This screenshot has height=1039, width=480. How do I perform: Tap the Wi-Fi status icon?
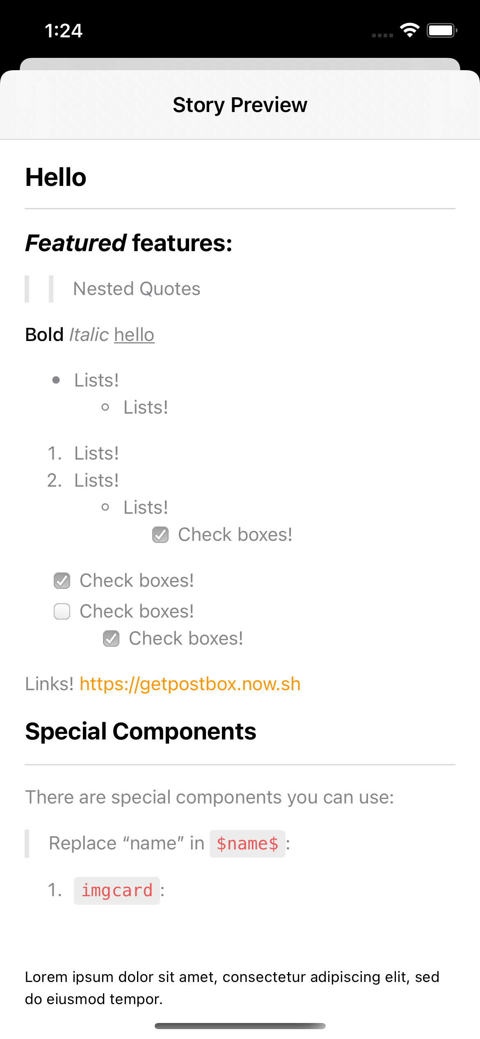click(x=409, y=30)
